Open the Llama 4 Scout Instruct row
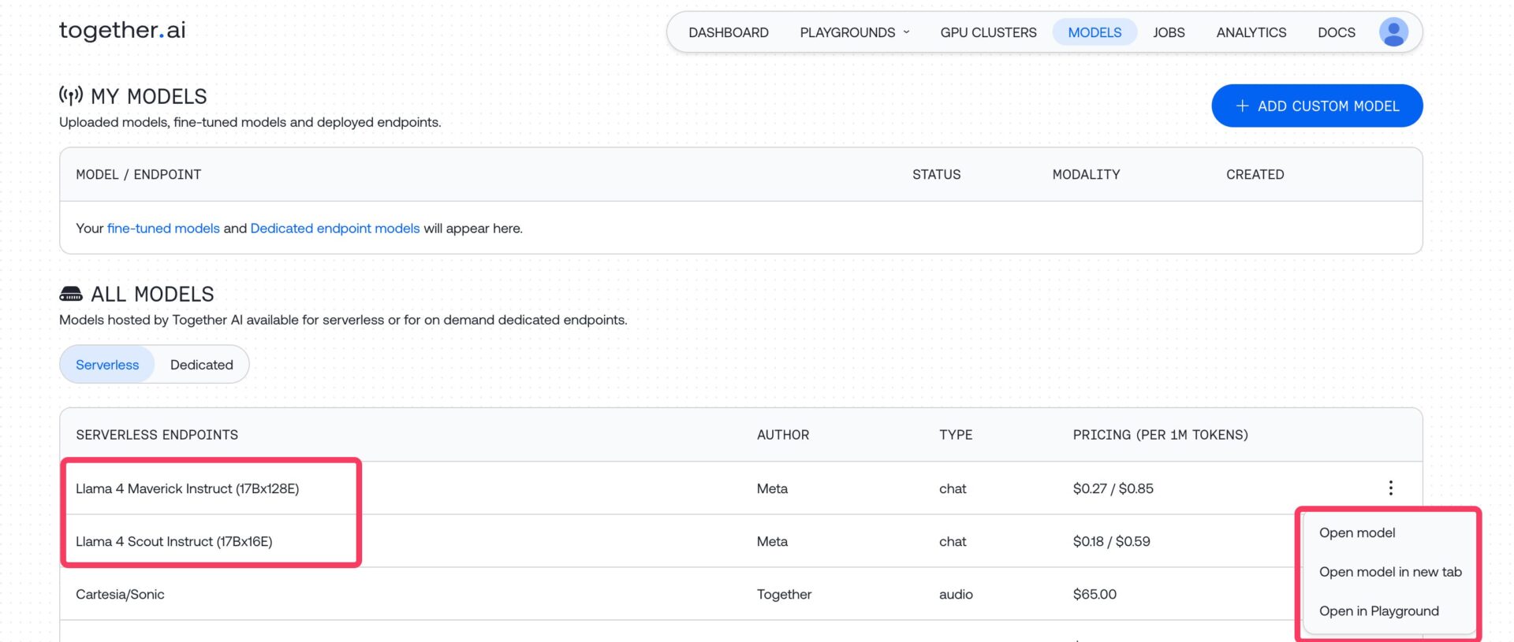The height and width of the screenshot is (642, 1514). click(x=174, y=542)
